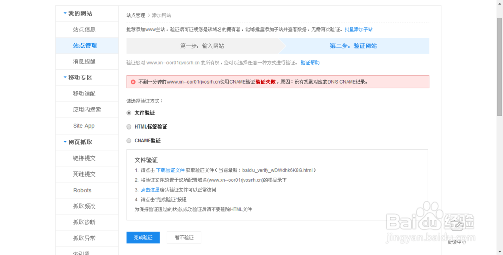Viewport: 503px width, 255px height.
Task: Open 抓取异常 in the sidebar
Action: click(84, 238)
